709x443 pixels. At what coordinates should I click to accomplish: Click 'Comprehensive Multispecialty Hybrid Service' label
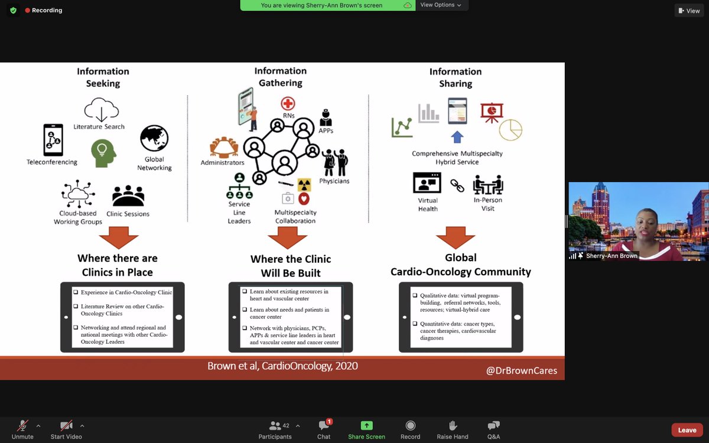pos(457,158)
